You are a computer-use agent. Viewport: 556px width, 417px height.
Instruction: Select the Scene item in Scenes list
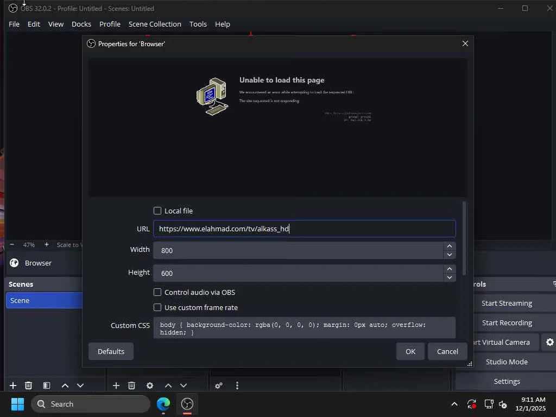click(x=44, y=300)
